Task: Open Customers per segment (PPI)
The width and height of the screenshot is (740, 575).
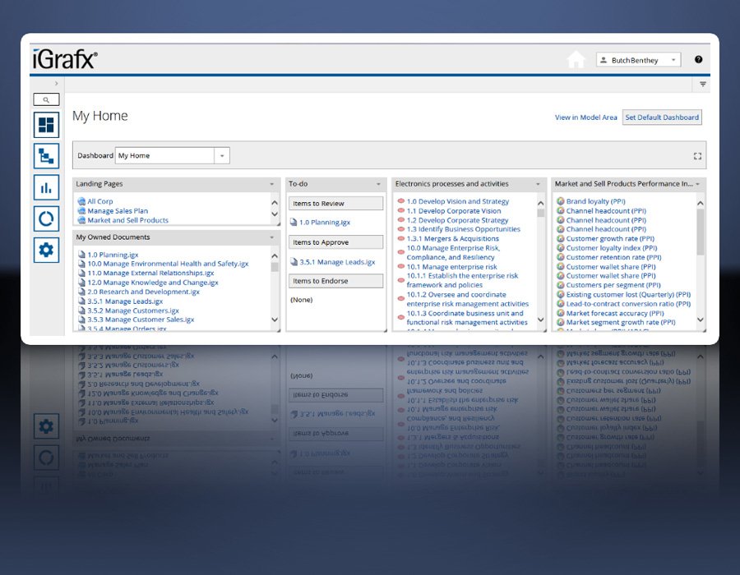Action: (x=613, y=285)
